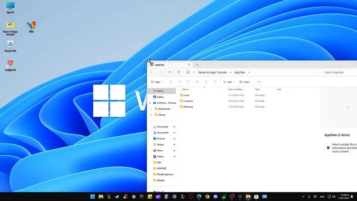Show hidden system tray icons
357x201 pixels.
303,197
